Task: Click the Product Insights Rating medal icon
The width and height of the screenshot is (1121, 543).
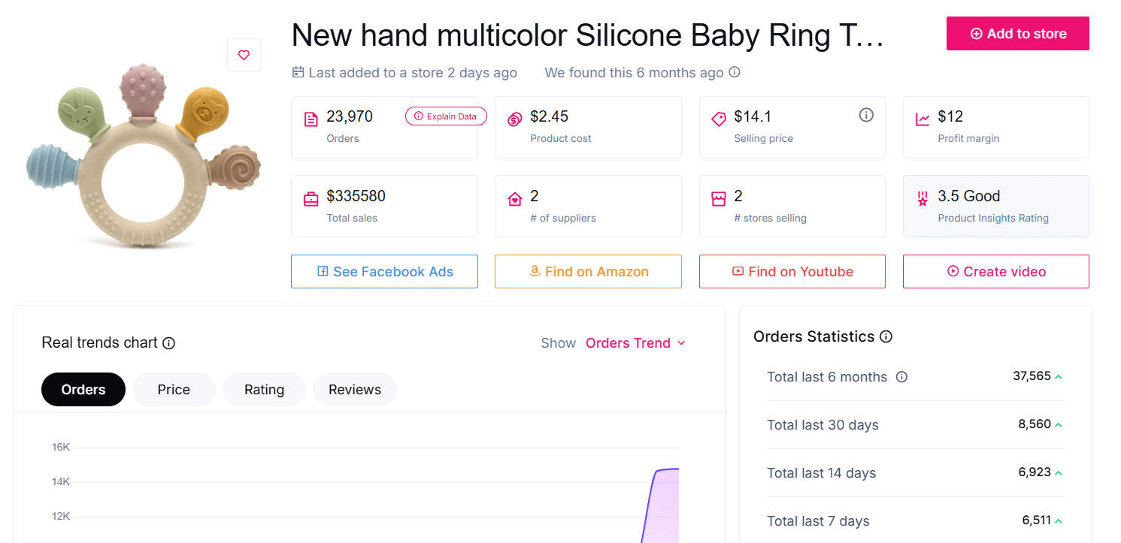Action: coord(923,198)
